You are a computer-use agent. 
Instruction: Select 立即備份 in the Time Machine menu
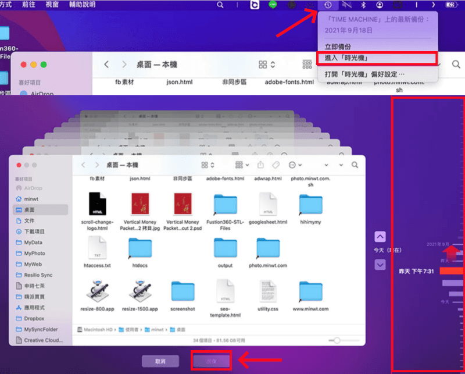coord(338,47)
